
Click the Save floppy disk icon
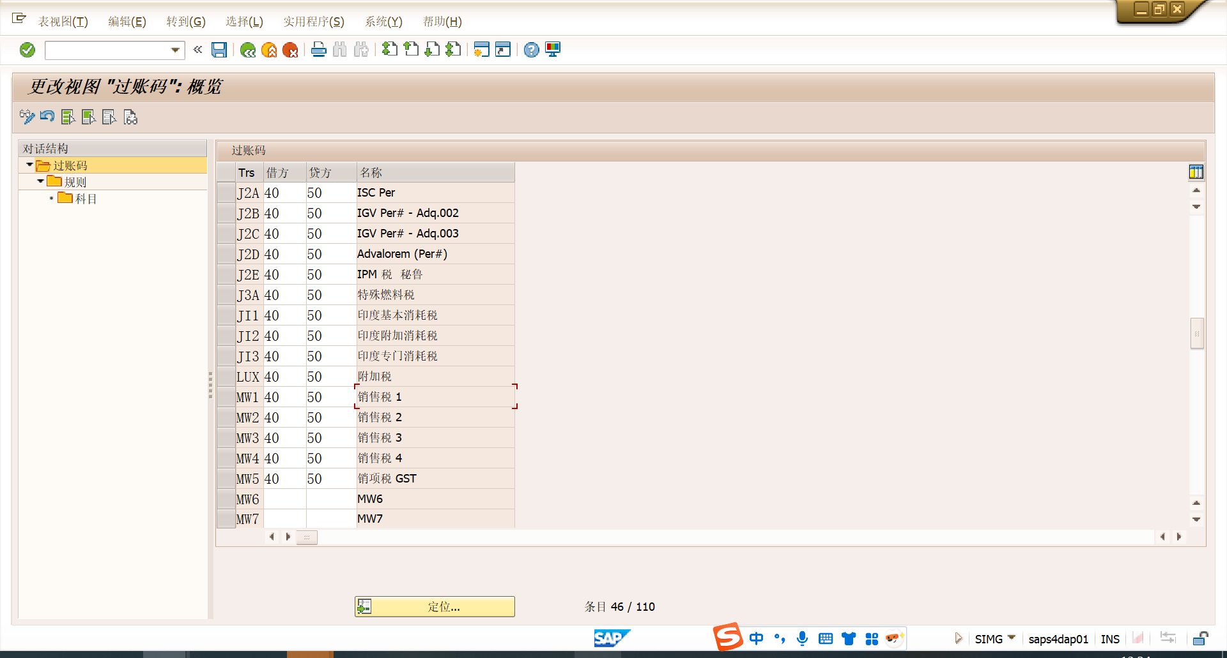point(219,50)
